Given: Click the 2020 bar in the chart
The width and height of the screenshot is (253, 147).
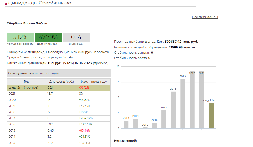Looking at the screenshot, I should (x=192, y=100).
